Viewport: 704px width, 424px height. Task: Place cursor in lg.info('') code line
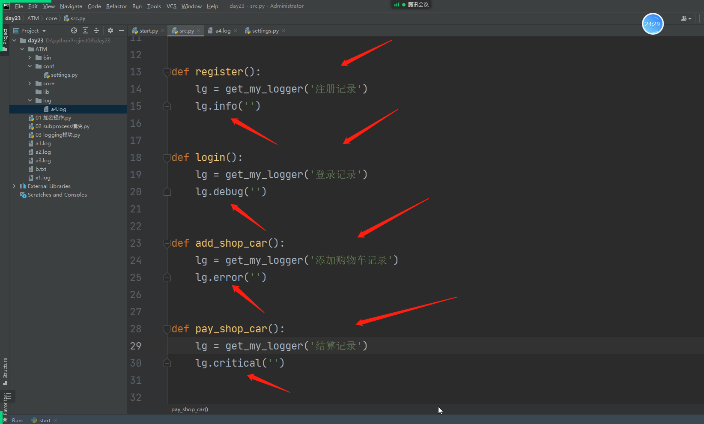pos(228,106)
